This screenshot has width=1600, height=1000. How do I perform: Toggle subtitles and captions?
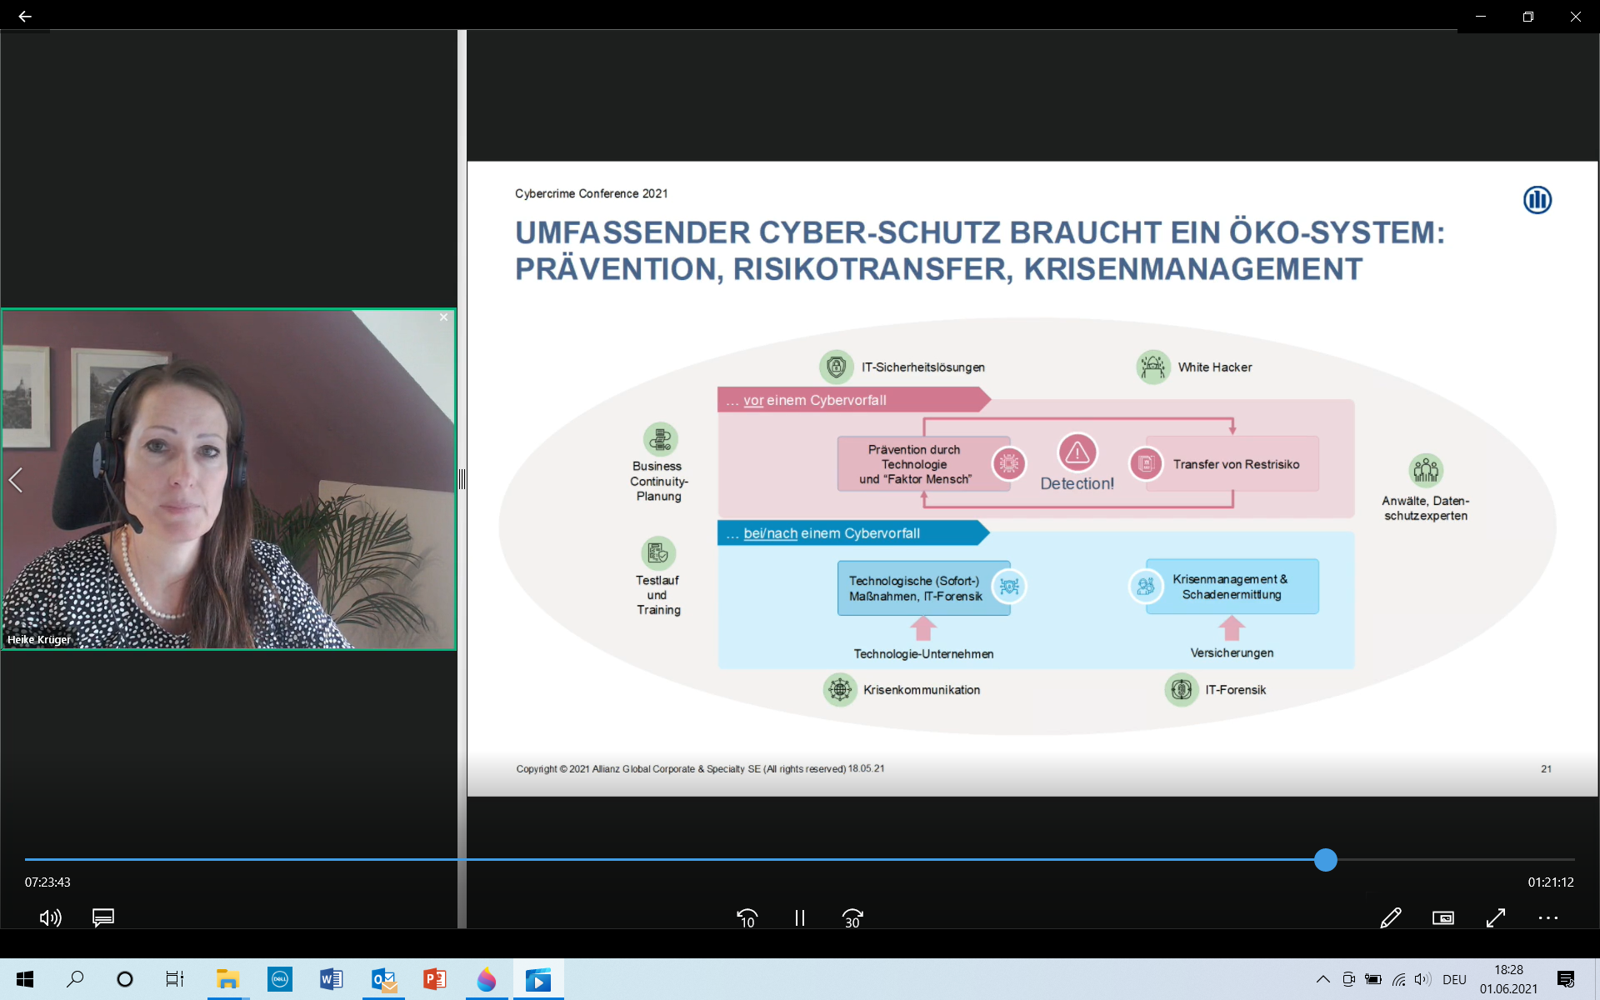pos(103,917)
